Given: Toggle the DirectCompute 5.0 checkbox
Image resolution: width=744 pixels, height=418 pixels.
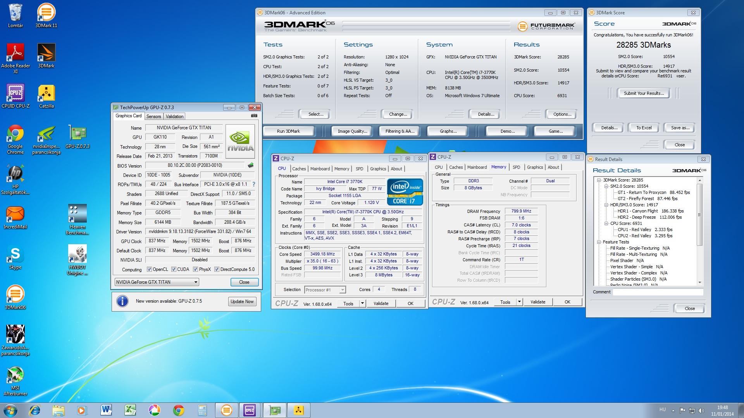Looking at the screenshot, I should point(217,269).
